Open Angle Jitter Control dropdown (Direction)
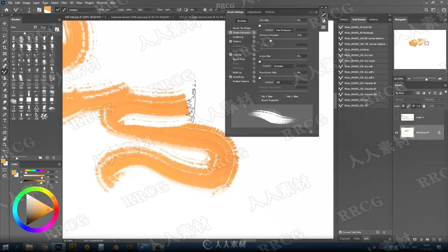The width and height of the screenshot is (448, 252). (283, 66)
